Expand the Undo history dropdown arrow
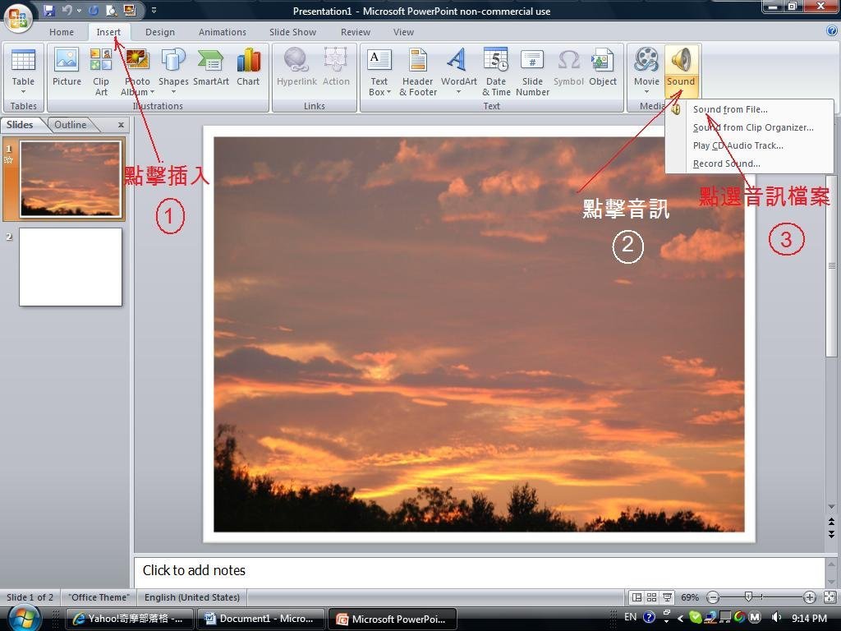The image size is (841, 631). point(79,10)
